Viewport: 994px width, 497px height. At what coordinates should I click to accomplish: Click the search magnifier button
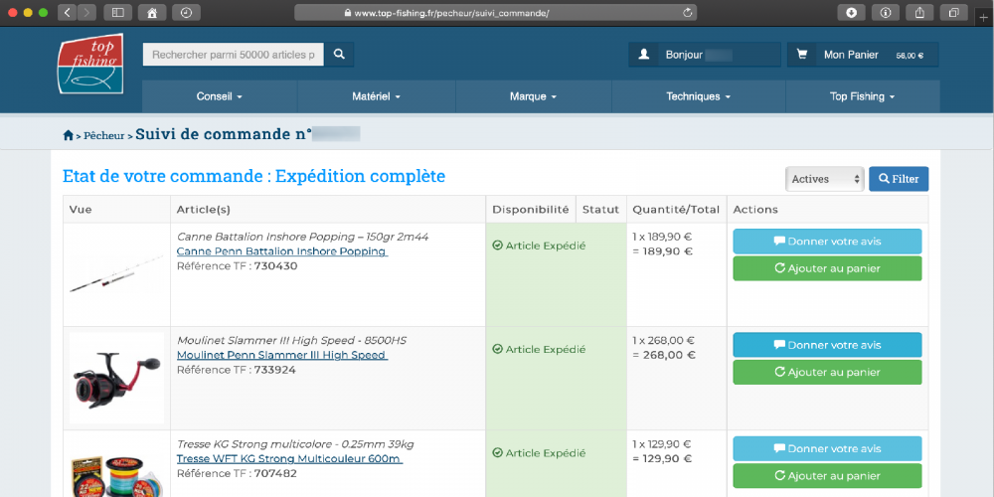(x=339, y=55)
